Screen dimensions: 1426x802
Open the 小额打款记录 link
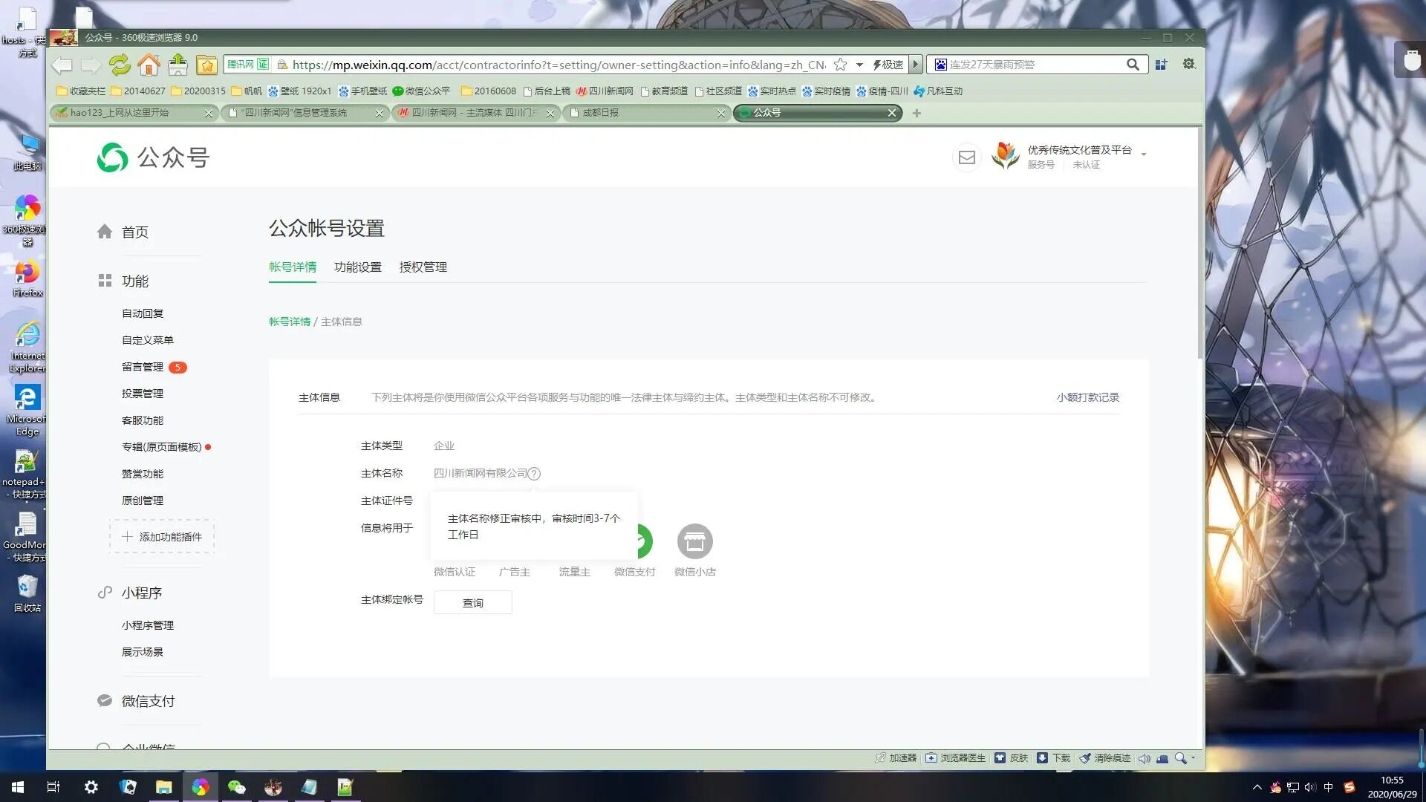pos(1087,397)
